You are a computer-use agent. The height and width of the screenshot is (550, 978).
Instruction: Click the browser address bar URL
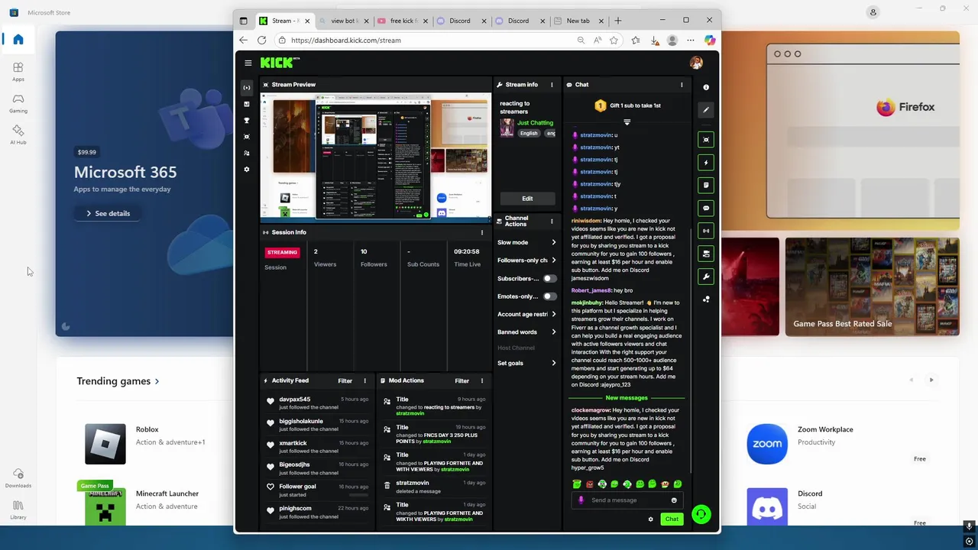pos(345,40)
